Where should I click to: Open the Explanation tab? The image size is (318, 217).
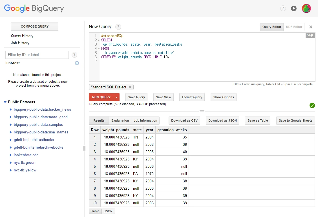[120, 120]
